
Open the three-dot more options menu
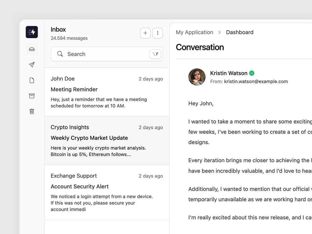pos(158,33)
